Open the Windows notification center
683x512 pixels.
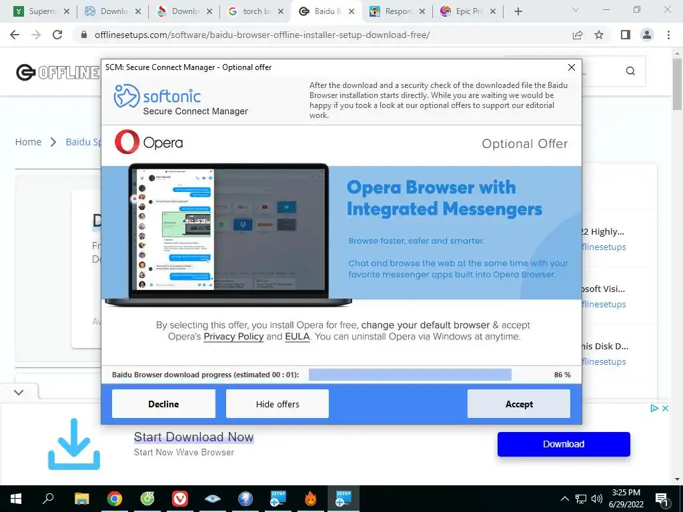[662, 499]
